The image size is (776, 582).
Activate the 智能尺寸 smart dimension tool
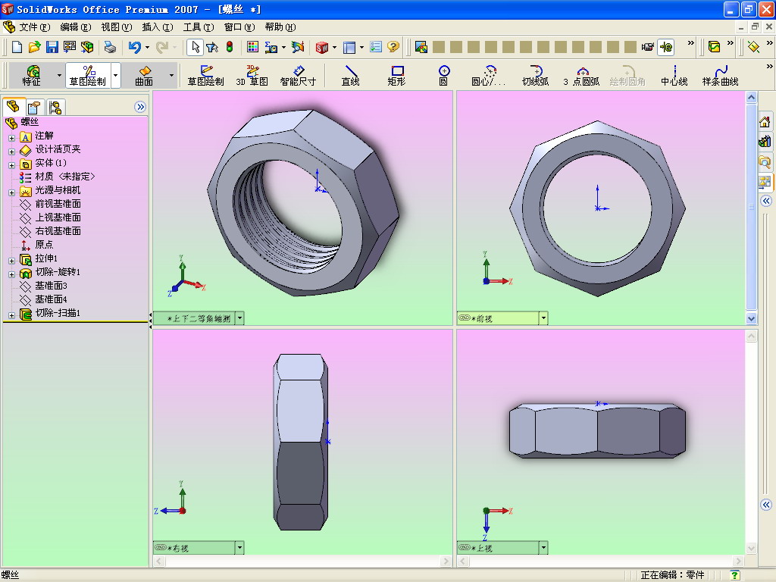(298, 75)
